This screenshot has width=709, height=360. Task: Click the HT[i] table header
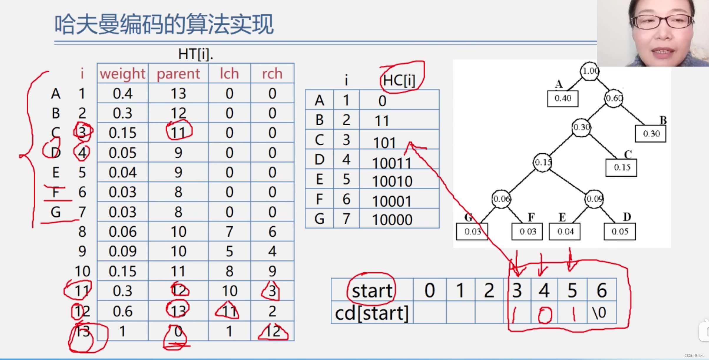(x=196, y=54)
